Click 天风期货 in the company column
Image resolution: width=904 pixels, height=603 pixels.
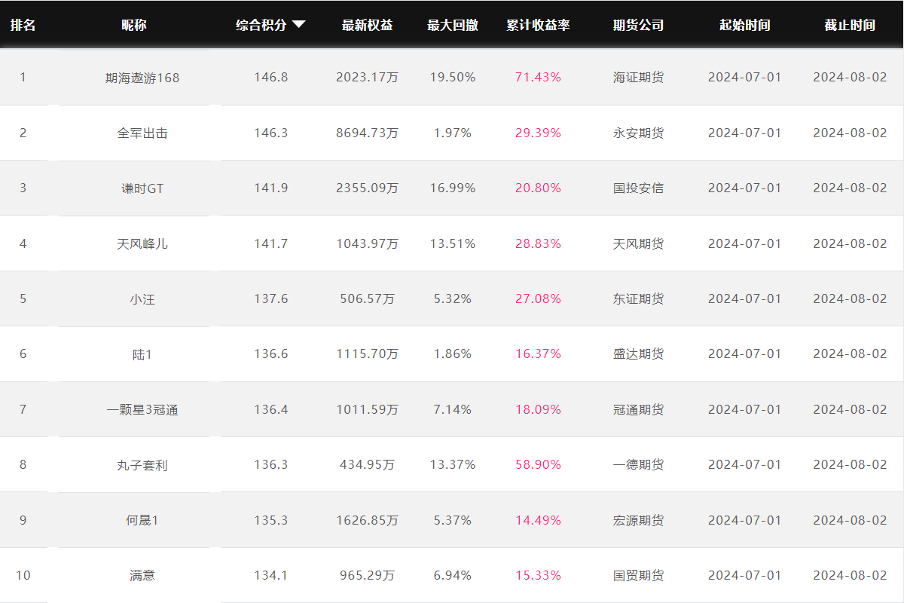(x=638, y=243)
